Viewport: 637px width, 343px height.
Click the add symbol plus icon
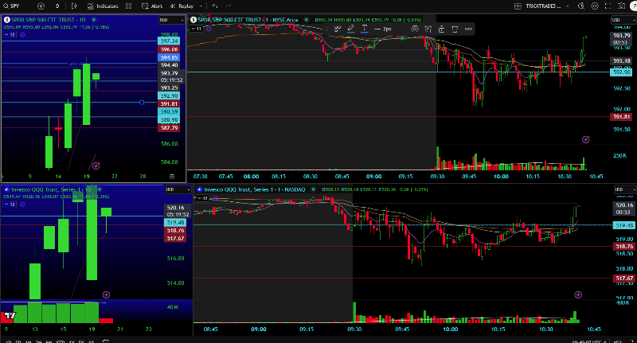click(41, 6)
